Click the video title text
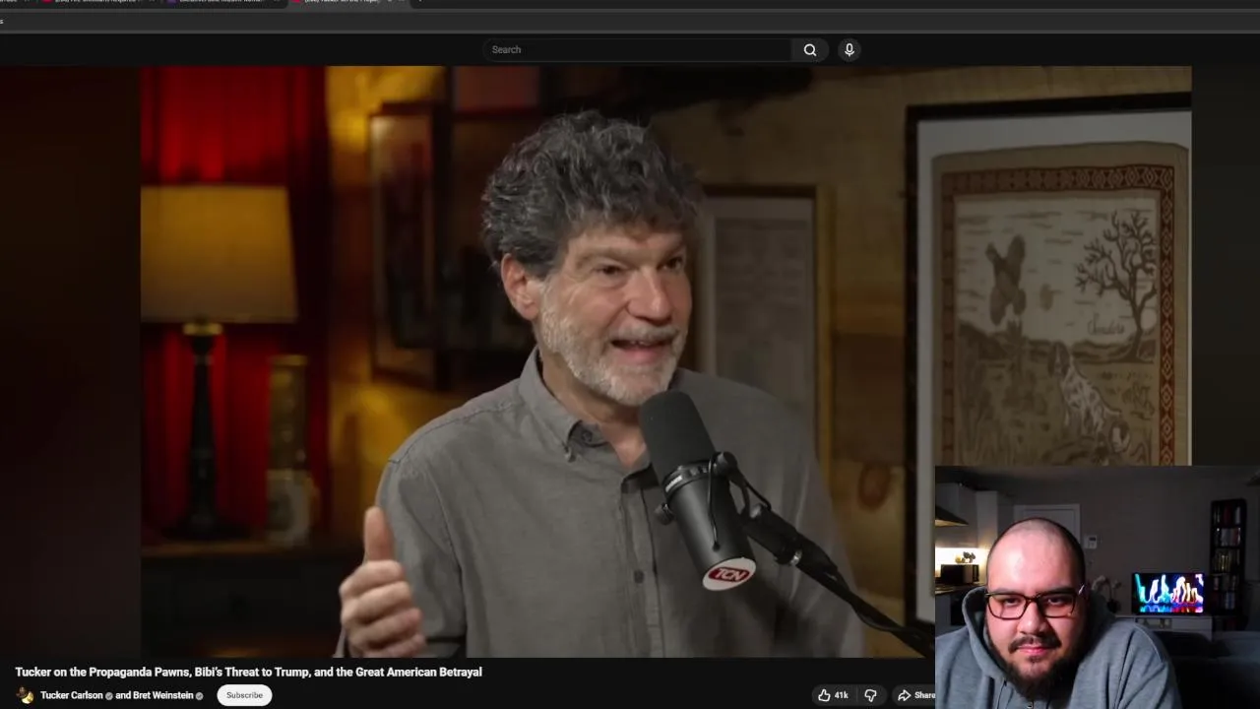Image resolution: width=1260 pixels, height=709 pixels. pos(248,672)
